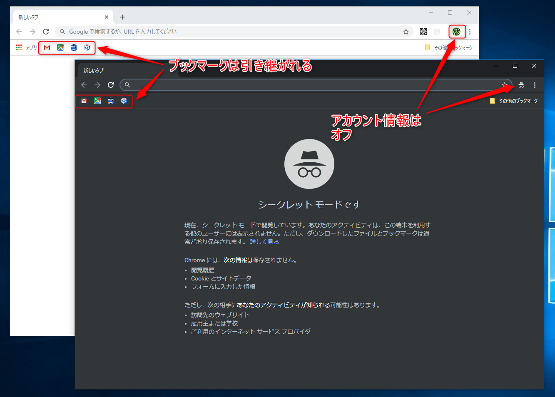Viewport: 555px width, 397px height.
Task: Click inside the incognito address bar
Action: pos(291,85)
